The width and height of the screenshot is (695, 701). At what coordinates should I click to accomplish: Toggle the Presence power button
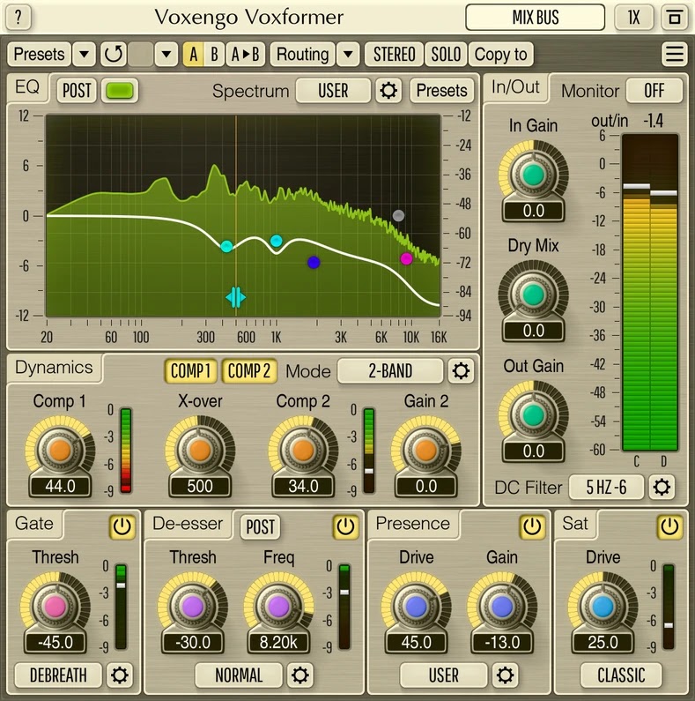pos(531,526)
